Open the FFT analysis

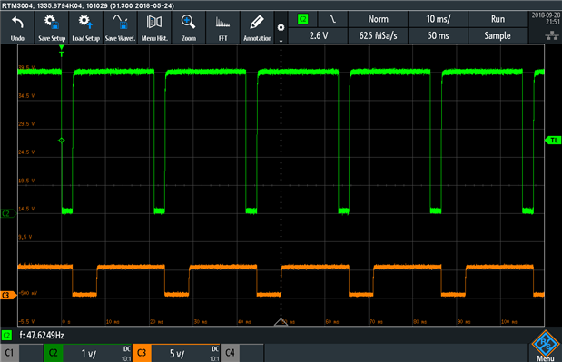[x=223, y=27]
